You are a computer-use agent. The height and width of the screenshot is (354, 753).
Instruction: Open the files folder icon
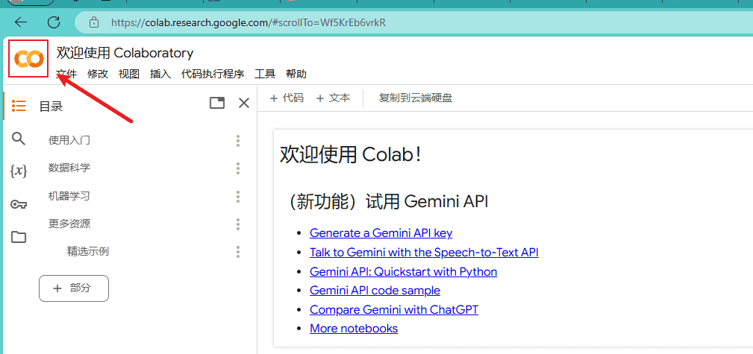tap(19, 237)
